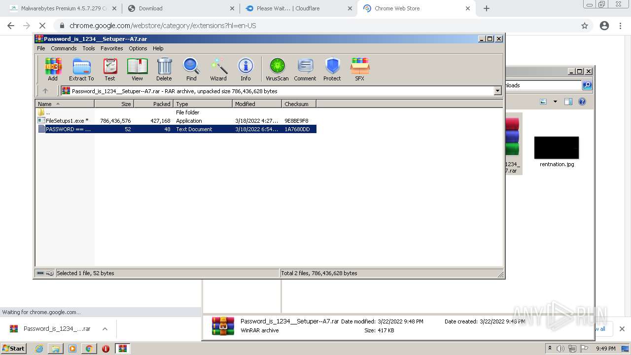Open the Options menu
Image resolution: width=631 pixels, height=355 pixels.
point(138,48)
